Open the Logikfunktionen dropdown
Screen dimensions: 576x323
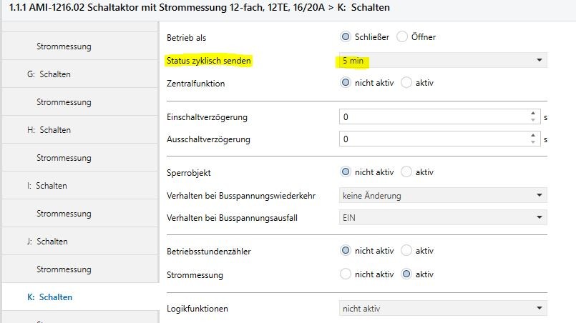(443, 308)
